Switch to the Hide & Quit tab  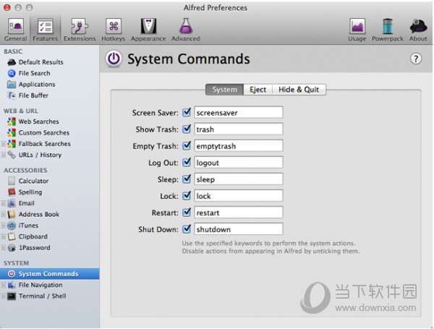point(299,90)
